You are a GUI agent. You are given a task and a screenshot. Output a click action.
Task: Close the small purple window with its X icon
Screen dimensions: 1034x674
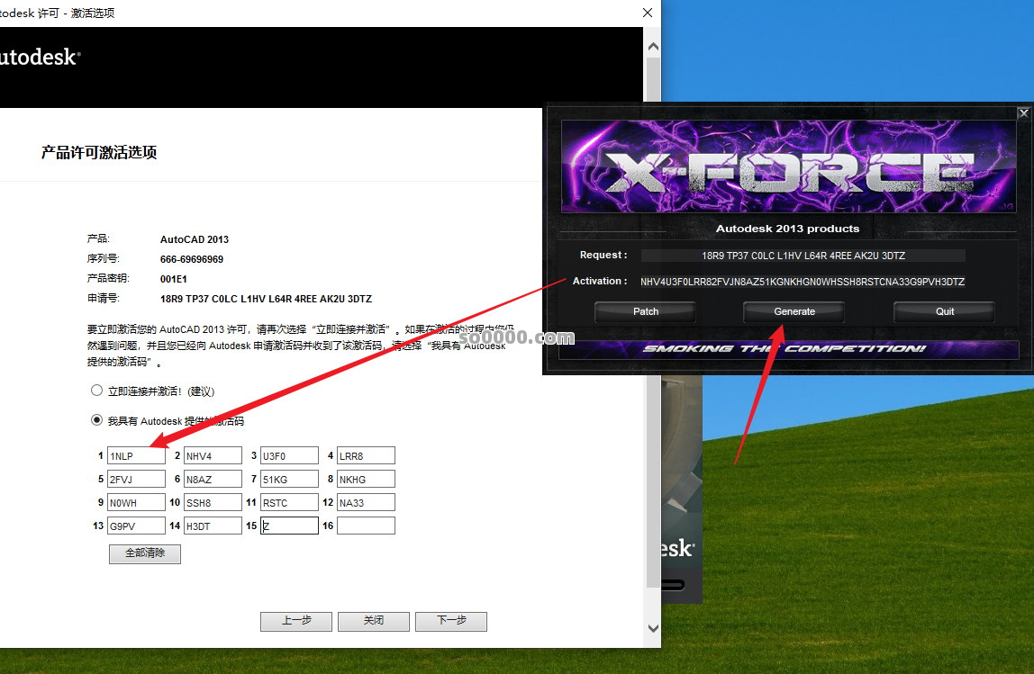(x=1023, y=113)
